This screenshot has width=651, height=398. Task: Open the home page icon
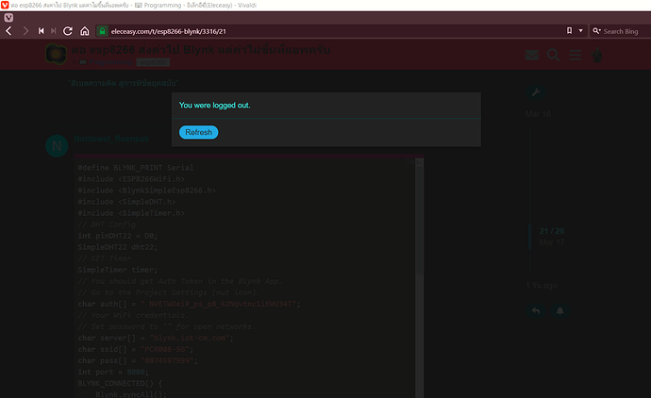pos(85,31)
